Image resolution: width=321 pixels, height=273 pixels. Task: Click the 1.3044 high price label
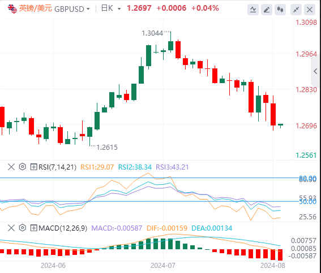(152, 33)
